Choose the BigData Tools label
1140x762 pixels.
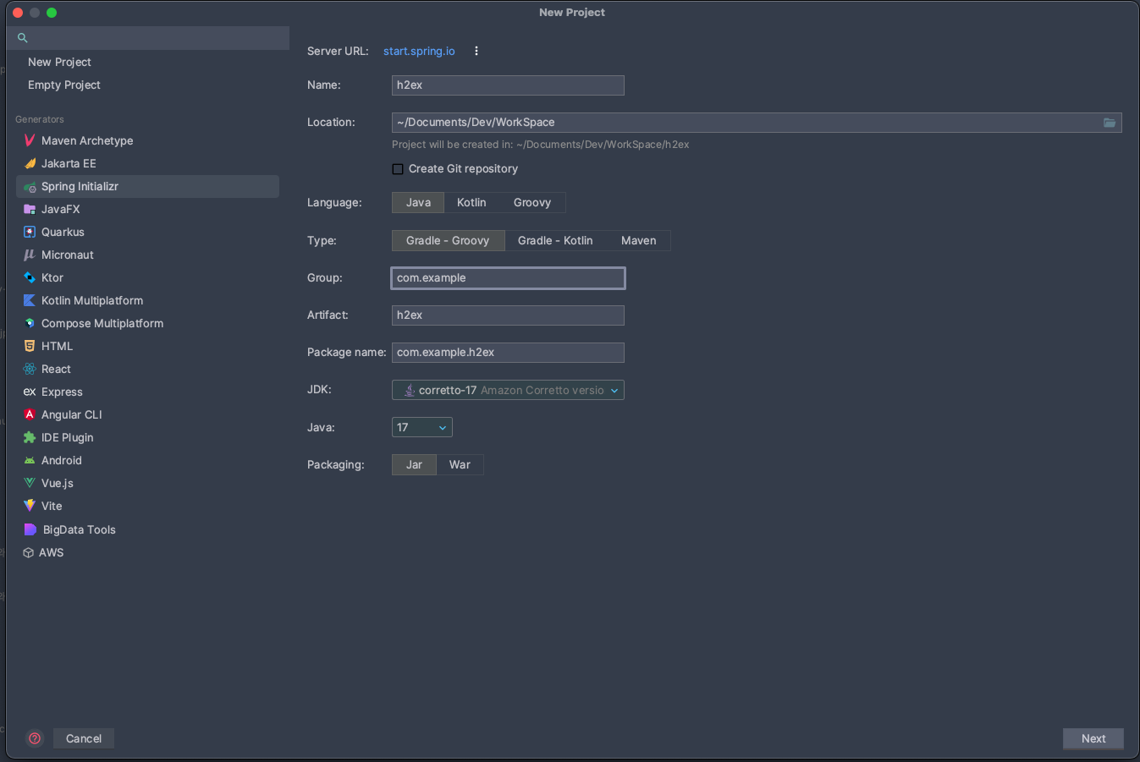80,529
